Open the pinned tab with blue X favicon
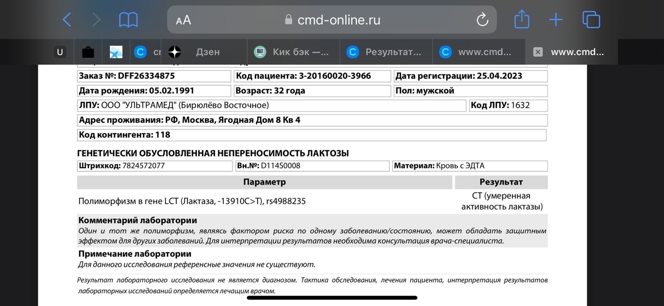664x306 pixels. click(116, 52)
